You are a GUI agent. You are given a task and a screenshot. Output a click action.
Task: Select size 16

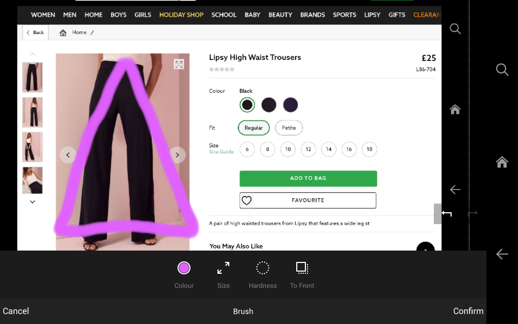coord(349,149)
